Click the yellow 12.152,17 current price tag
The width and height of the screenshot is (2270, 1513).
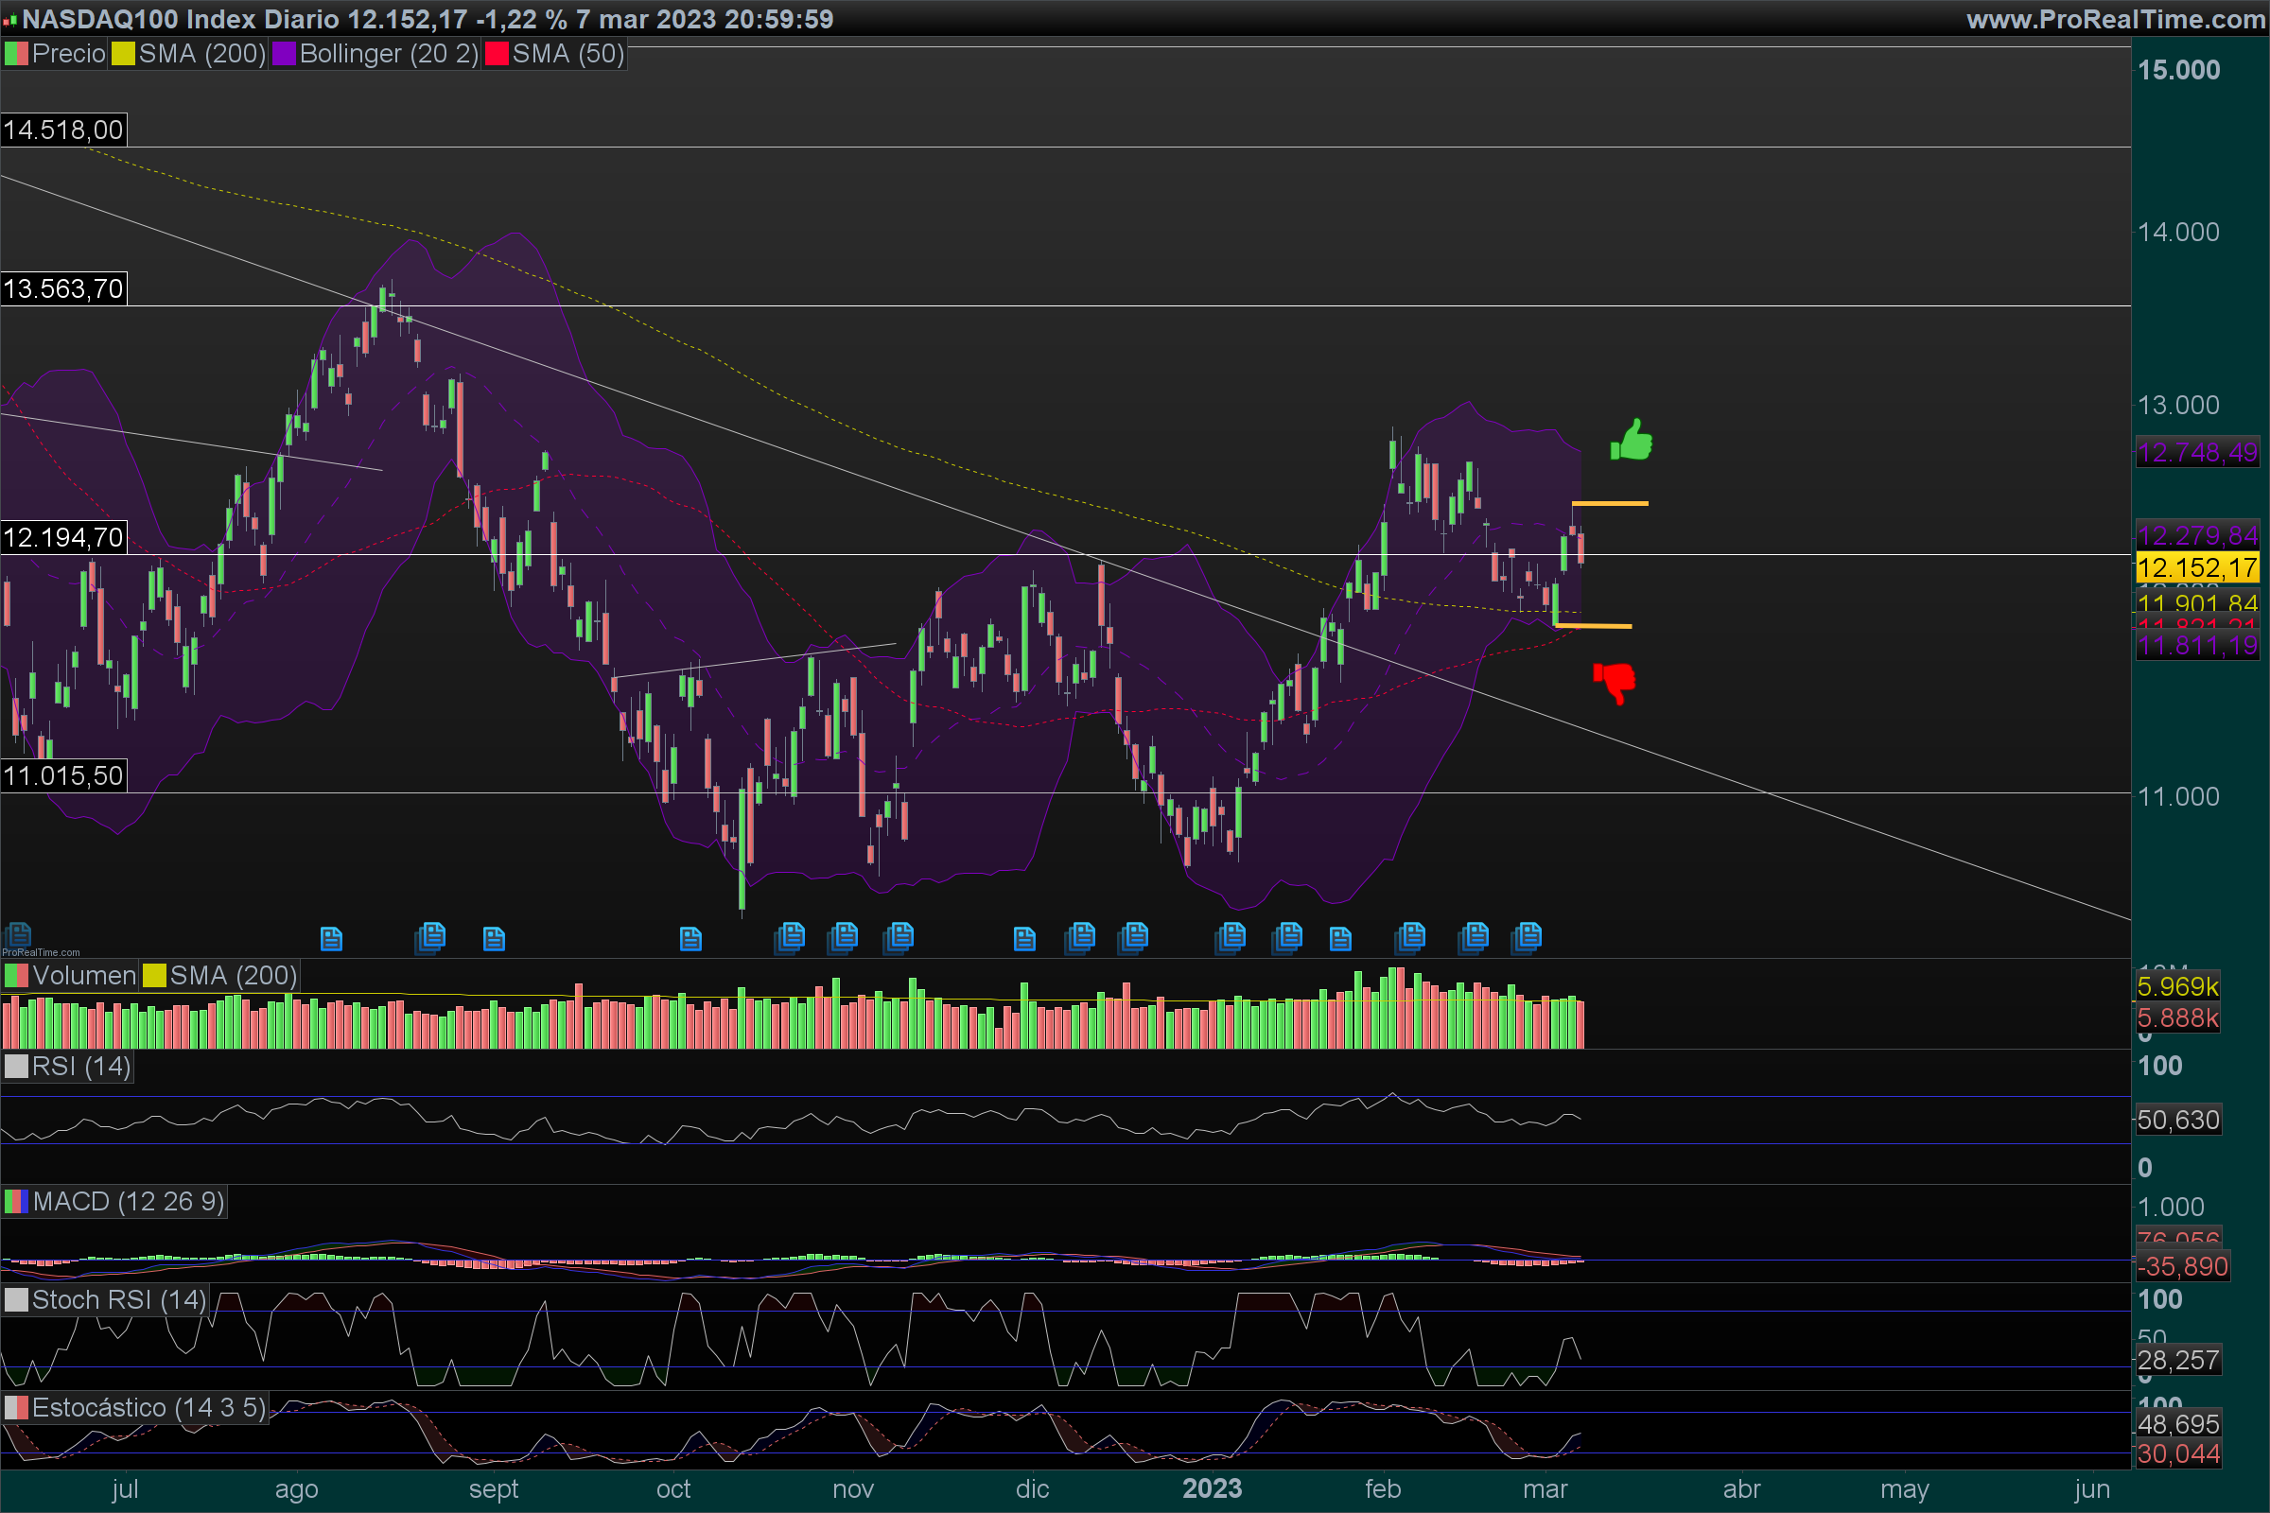coord(2196,567)
